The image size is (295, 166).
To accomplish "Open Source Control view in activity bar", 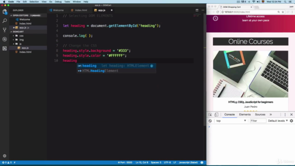I will tap(5, 30).
